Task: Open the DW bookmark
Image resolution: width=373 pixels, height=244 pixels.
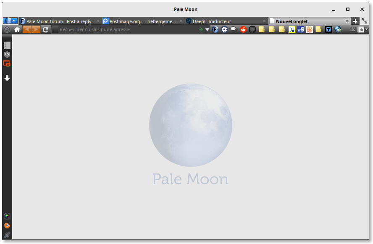Action: (x=292, y=29)
